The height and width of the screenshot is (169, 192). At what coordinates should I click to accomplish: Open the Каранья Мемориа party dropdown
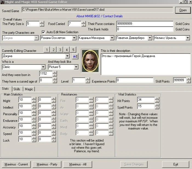[x=112, y=38]
